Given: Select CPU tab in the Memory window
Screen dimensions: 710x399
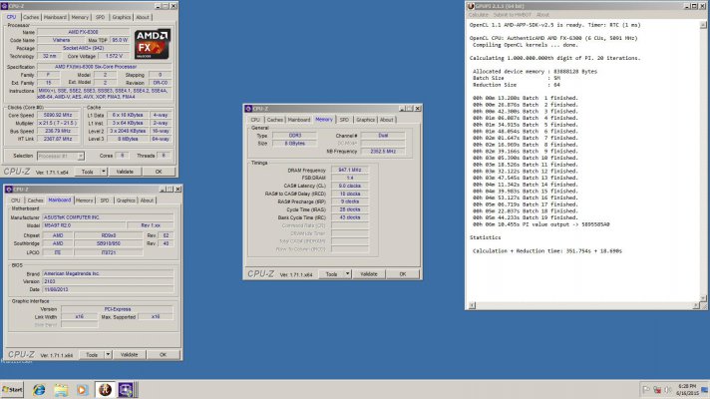Looking at the screenshot, I should click(255, 120).
